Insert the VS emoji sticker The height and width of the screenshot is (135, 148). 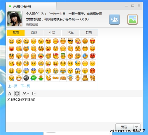pos(48,78)
